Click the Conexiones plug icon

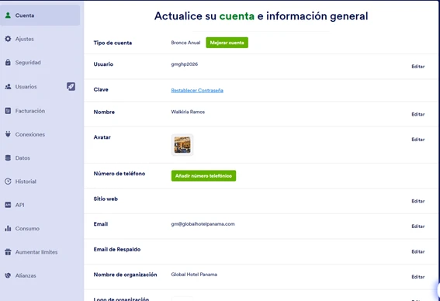[8, 134]
